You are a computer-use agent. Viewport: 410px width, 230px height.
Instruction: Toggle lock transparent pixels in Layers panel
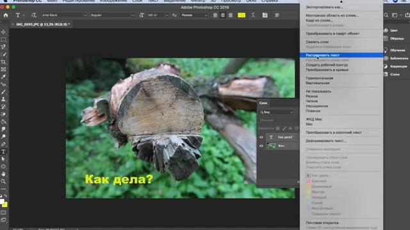tap(277, 128)
